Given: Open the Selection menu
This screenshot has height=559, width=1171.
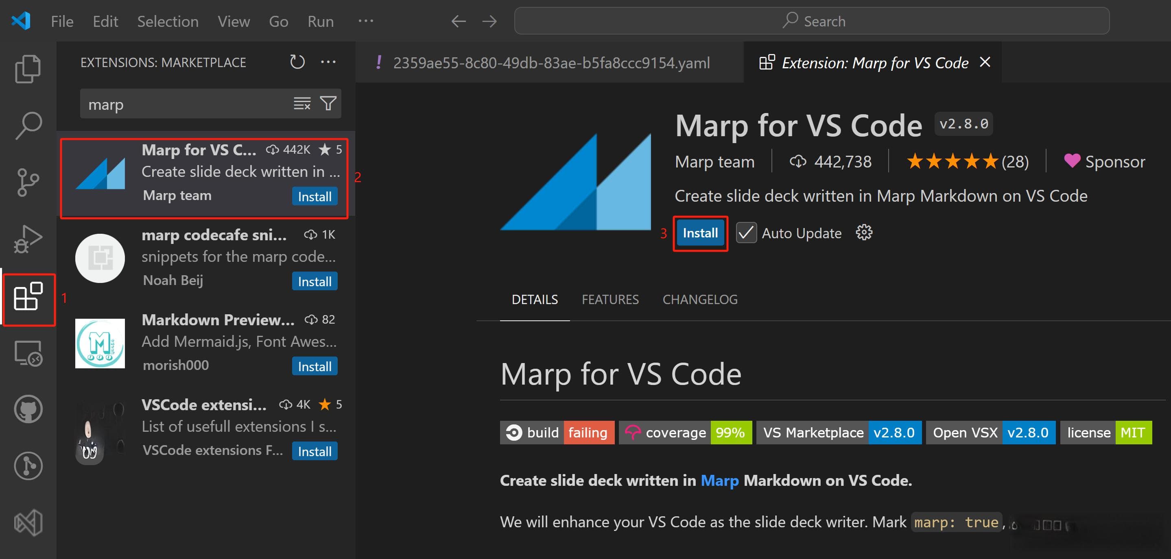Looking at the screenshot, I should click(x=168, y=21).
